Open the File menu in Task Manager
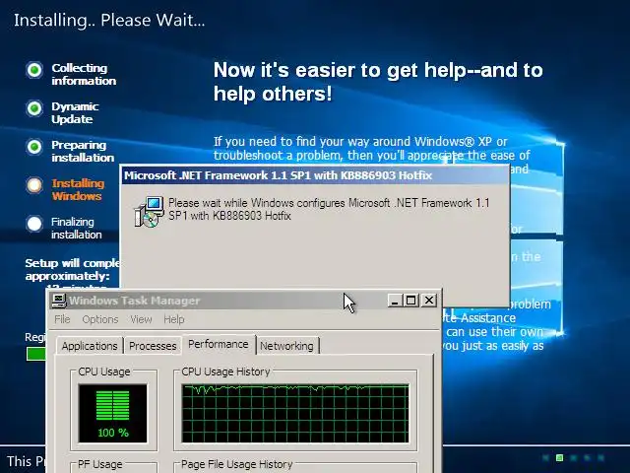Image resolution: width=630 pixels, height=473 pixels. click(x=62, y=319)
